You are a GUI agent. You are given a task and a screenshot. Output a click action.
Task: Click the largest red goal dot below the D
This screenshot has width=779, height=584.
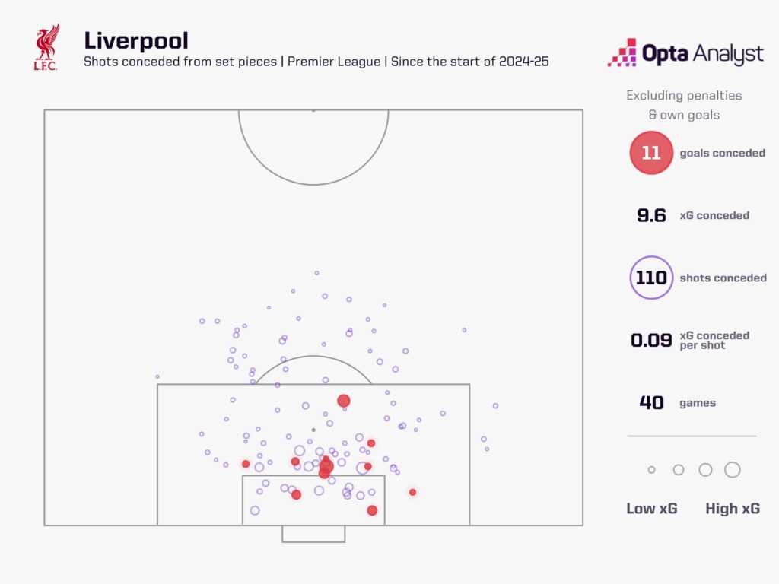(x=344, y=401)
